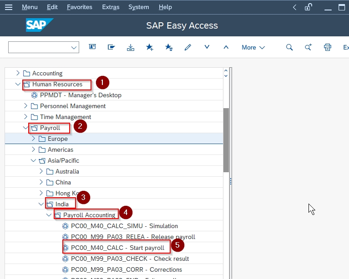Click the Add to Favorites star icon

tap(150, 47)
